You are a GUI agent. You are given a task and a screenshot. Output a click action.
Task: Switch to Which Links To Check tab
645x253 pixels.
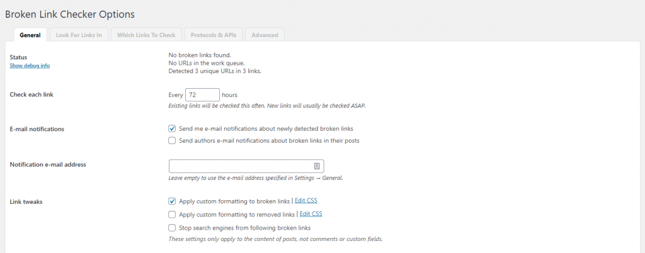tap(146, 35)
